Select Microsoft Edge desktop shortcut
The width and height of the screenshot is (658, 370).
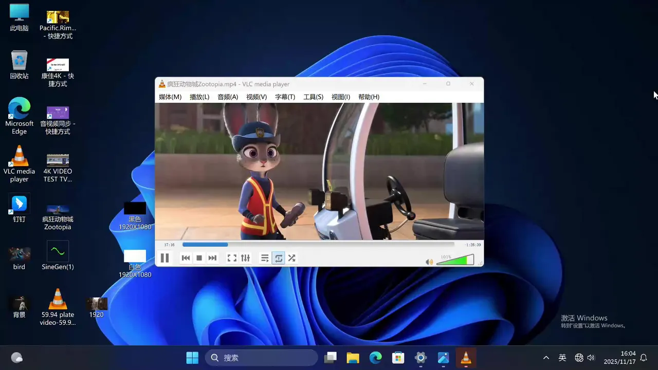(x=19, y=116)
